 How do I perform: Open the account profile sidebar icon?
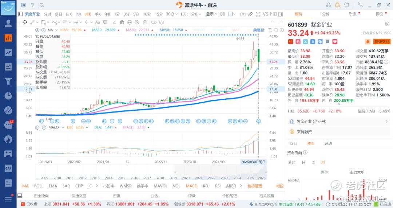point(8,24)
